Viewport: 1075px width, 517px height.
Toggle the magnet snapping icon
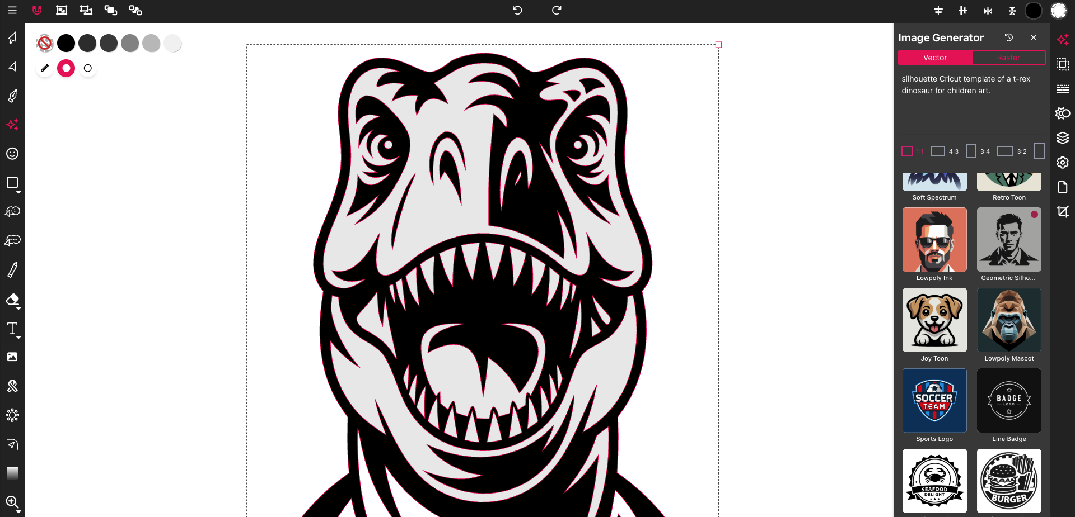(x=37, y=10)
